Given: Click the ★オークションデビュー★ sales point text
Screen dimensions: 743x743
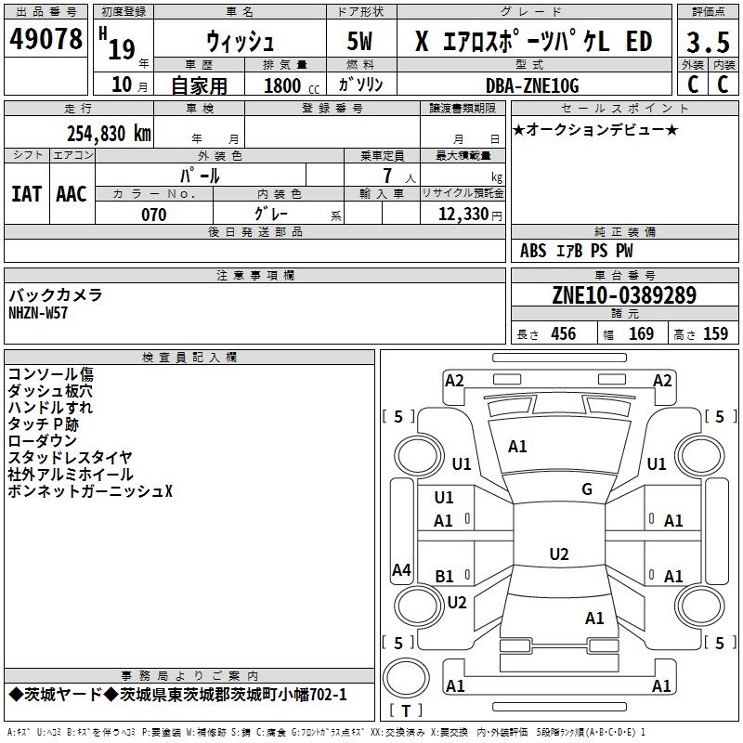Looking at the screenshot, I should point(594,129).
